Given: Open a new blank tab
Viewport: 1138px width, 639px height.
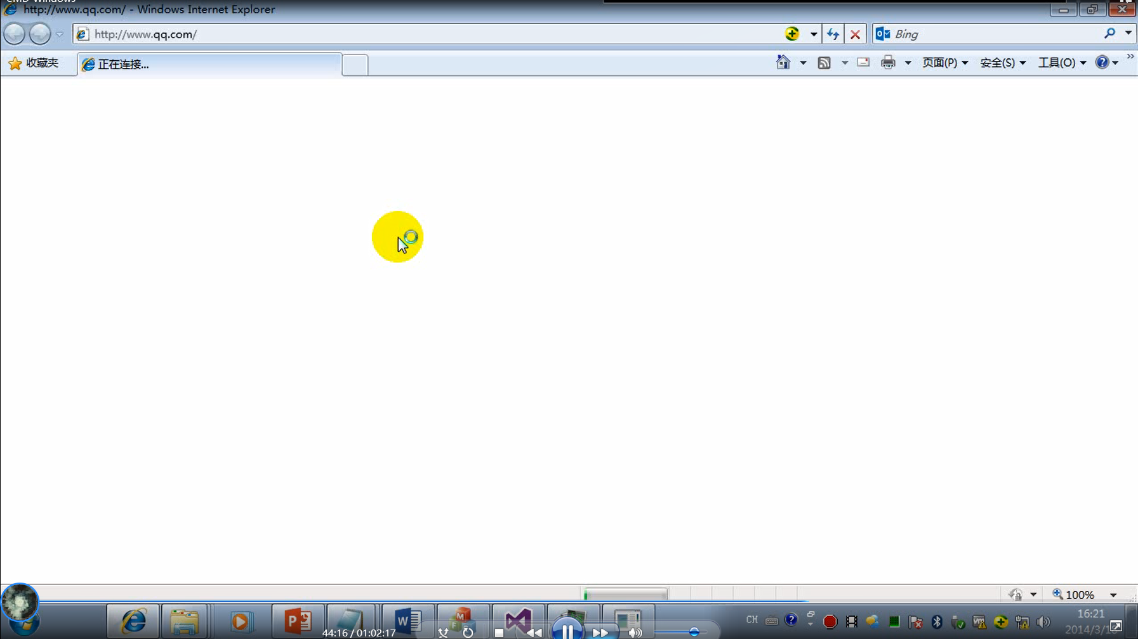Looking at the screenshot, I should coord(355,65).
